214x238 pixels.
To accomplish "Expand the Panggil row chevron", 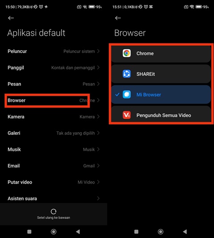I will coord(99,67).
